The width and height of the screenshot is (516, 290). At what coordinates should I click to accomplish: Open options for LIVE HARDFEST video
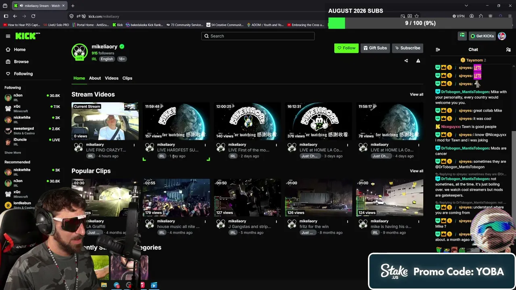coord(205,145)
